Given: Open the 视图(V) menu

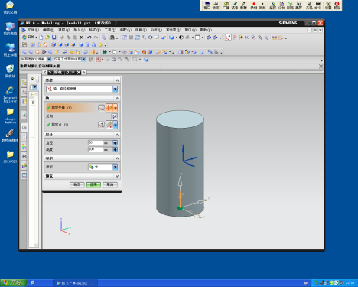Looking at the screenshot, I should click(63, 30).
